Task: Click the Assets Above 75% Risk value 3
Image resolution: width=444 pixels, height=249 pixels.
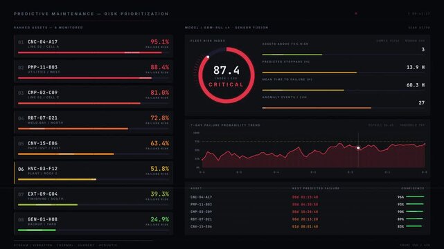Action: pyautogui.click(x=423, y=50)
